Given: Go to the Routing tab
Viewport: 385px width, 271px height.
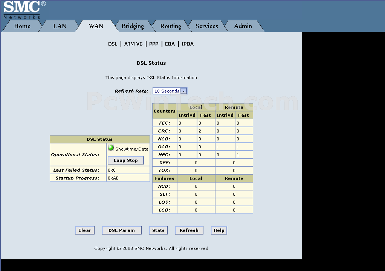Looking at the screenshot, I should pyautogui.click(x=171, y=26).
